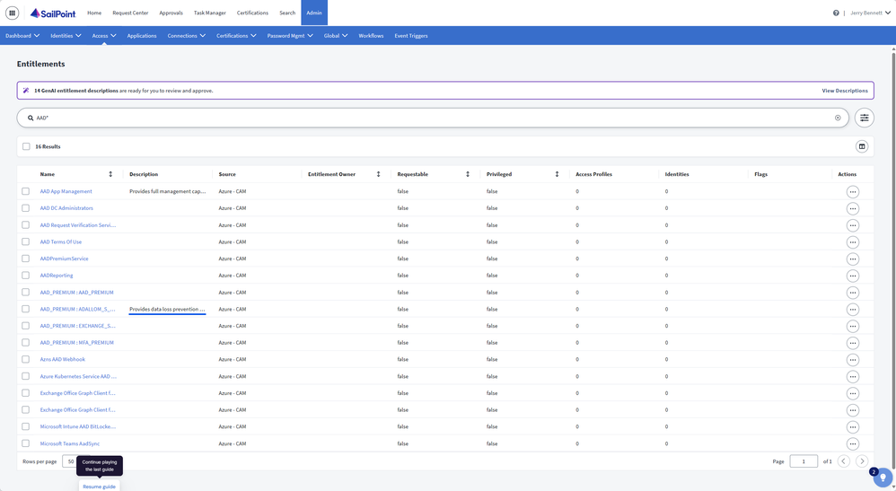Open the lightbulb guide assistant icon
Image resolution: width=896 pixels, height=491 pixels.
(x=883, y=477)
